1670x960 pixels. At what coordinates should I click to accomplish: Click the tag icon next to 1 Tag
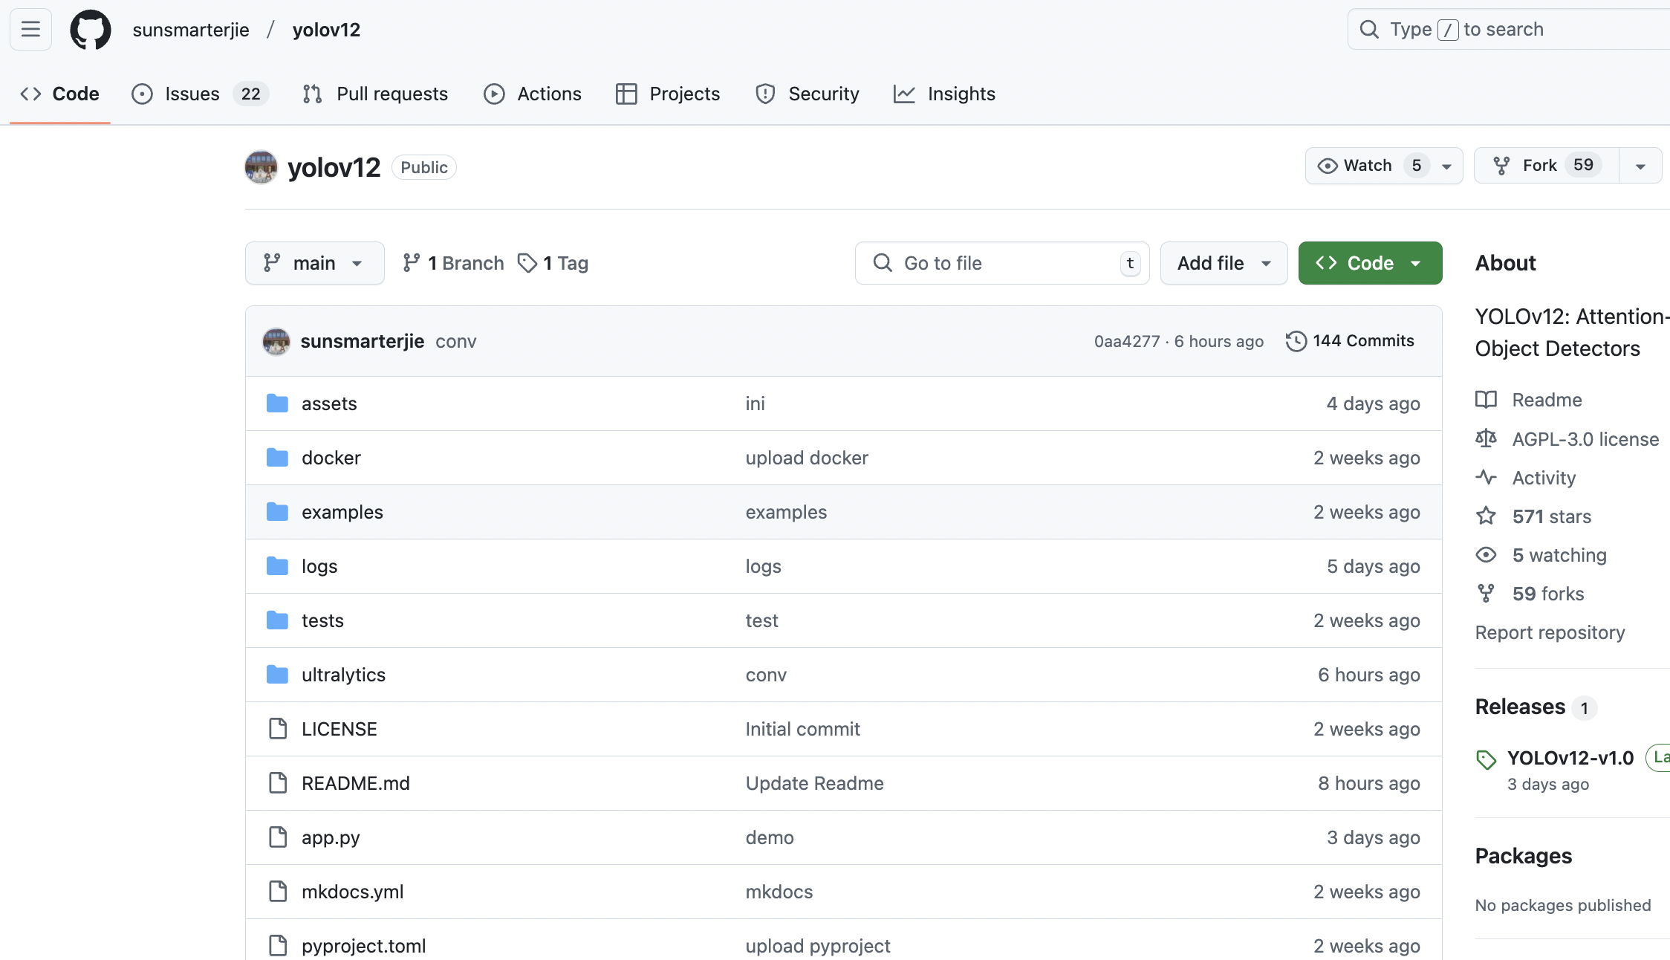527,263
